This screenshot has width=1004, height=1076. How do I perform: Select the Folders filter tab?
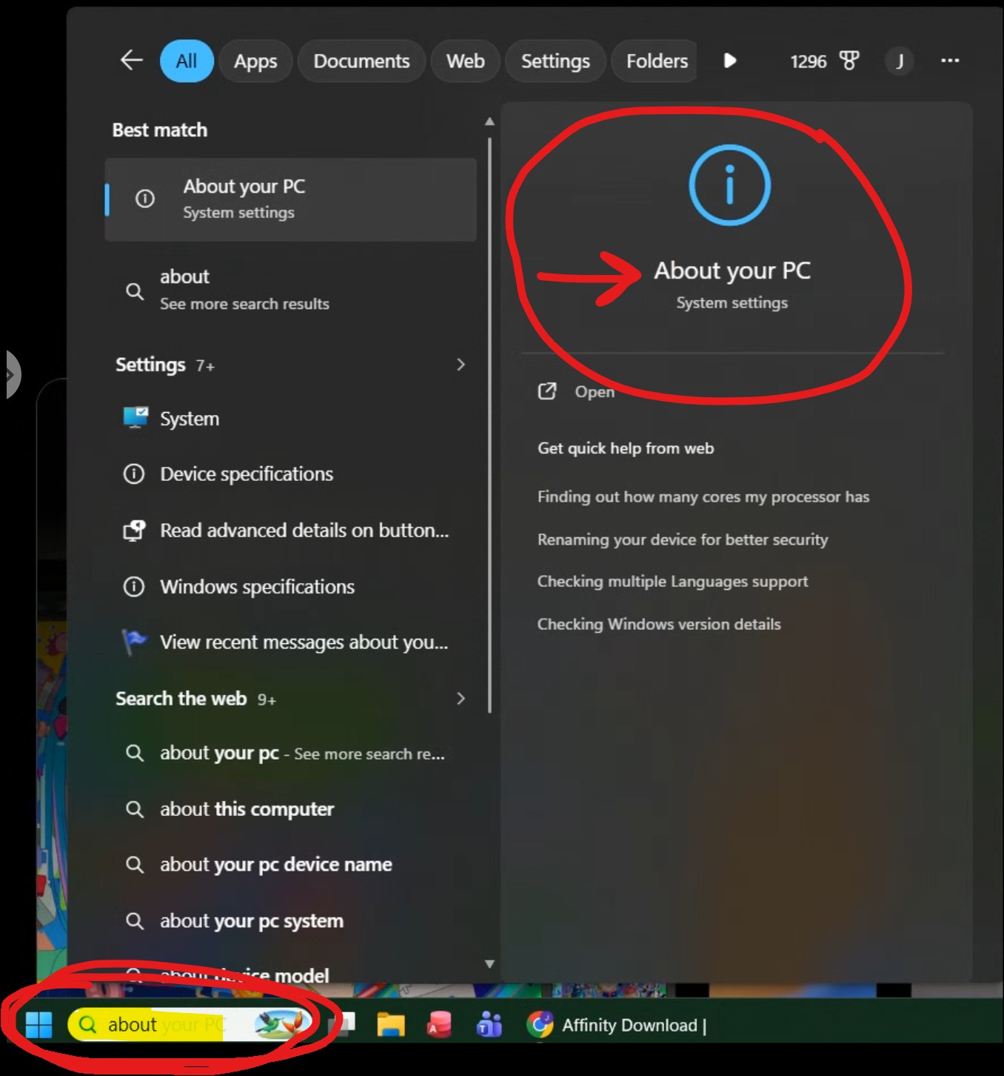[x=656, y=61]
